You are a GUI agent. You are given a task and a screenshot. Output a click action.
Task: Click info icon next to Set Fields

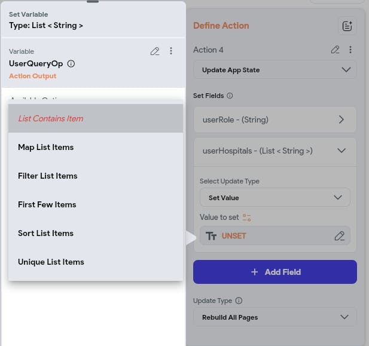tap(230, 96)
